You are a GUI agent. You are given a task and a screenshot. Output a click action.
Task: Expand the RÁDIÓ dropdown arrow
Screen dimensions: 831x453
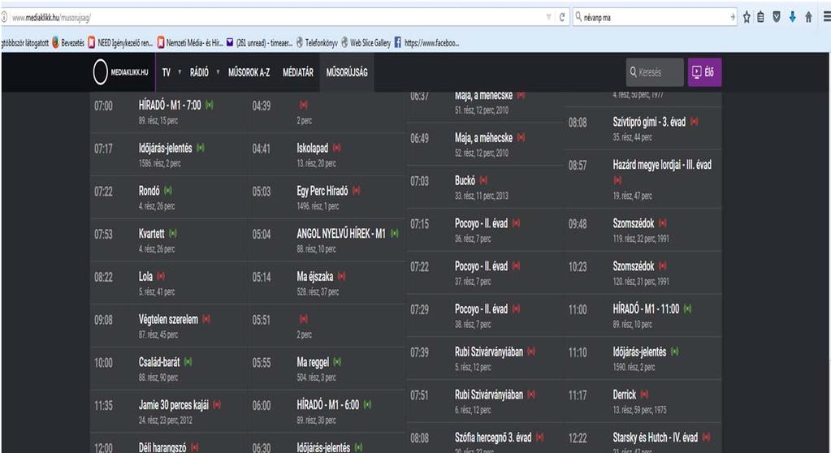[x=218, y=72]
